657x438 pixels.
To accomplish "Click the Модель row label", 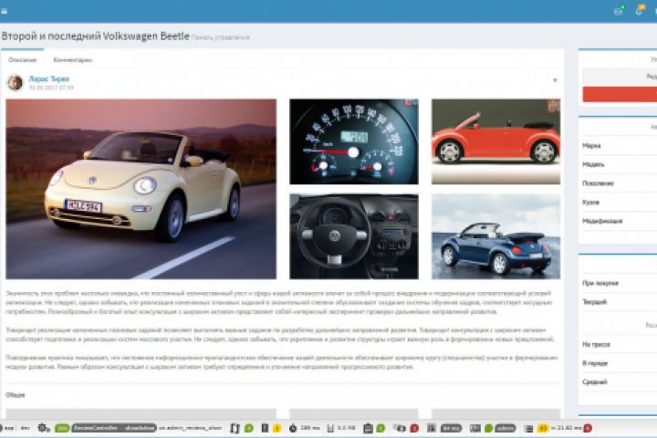I will [x=593, y=164].
